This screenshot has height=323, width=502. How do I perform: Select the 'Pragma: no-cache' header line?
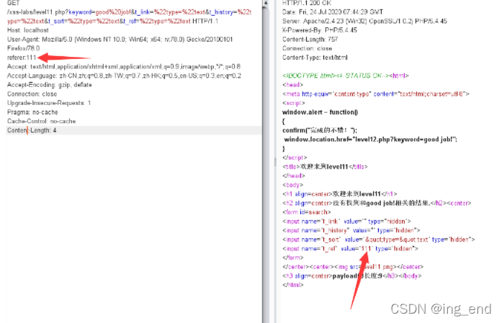click(x=32, y=112)
